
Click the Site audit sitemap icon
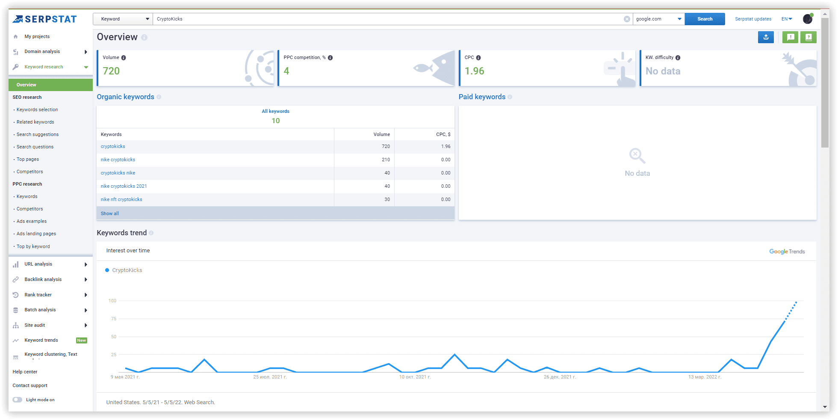coord(16,325)
